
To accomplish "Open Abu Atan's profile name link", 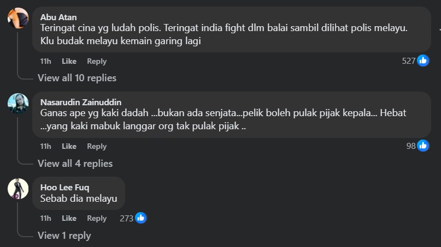I will tap(58, 17).
